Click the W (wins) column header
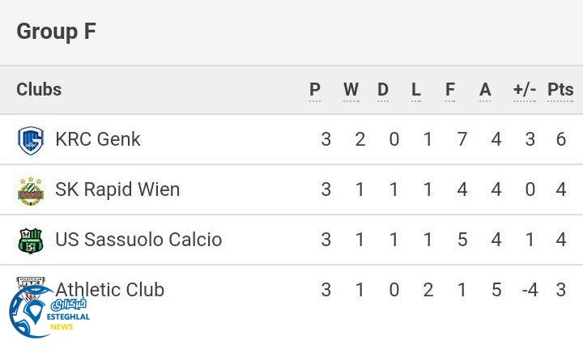Image resolution: width=583 pixels, height=353 pixels. (351, 90)
